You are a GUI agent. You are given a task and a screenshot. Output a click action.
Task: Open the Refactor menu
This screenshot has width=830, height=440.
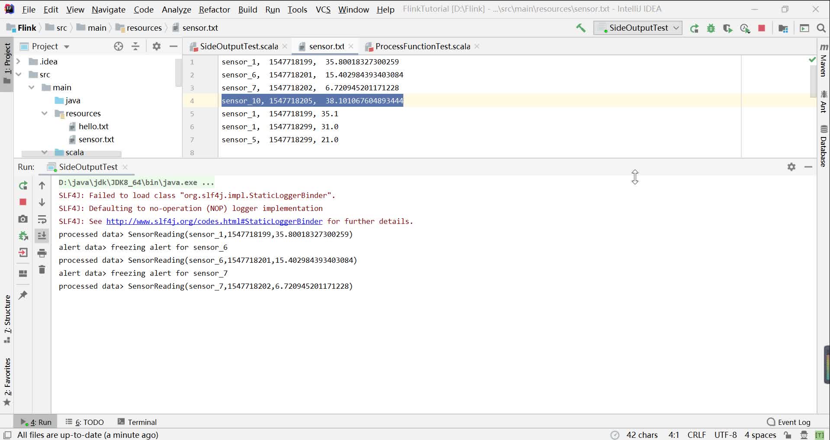tap(214, 10)
